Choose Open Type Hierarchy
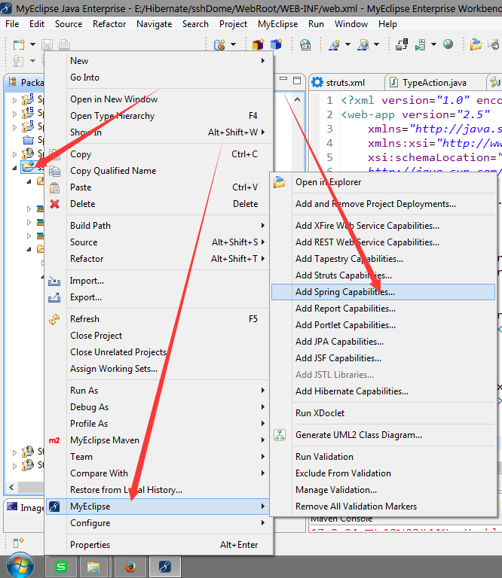Screen dimensions: 502x578 pos(159,116)
